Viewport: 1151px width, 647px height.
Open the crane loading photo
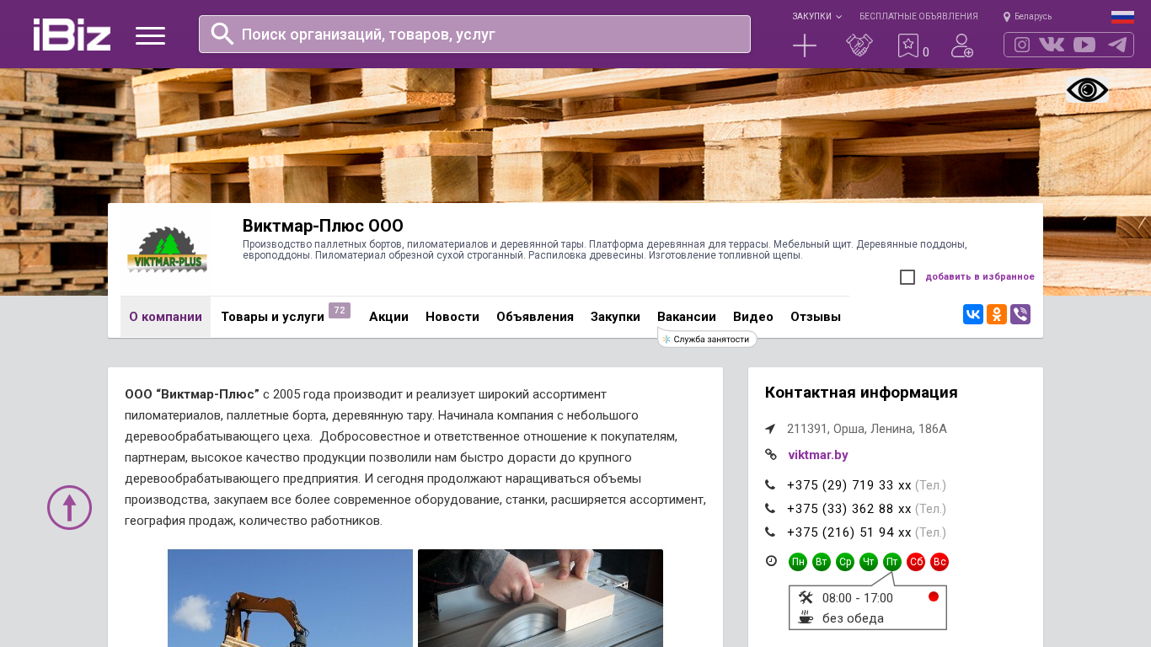click(290, 598)
